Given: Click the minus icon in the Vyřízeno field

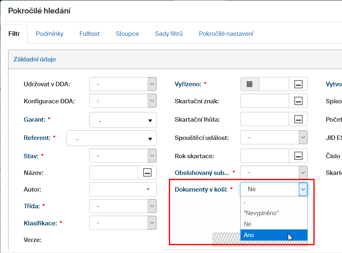Looking at the screenshot, I should tap(298, 84).
